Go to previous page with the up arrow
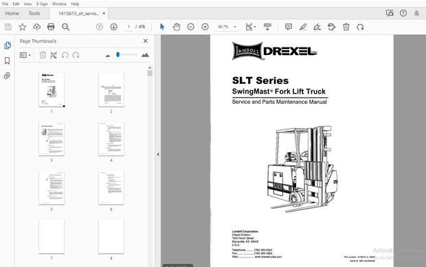Image resolution: width=426 pixels, height=267 pixels. [100, 27]
